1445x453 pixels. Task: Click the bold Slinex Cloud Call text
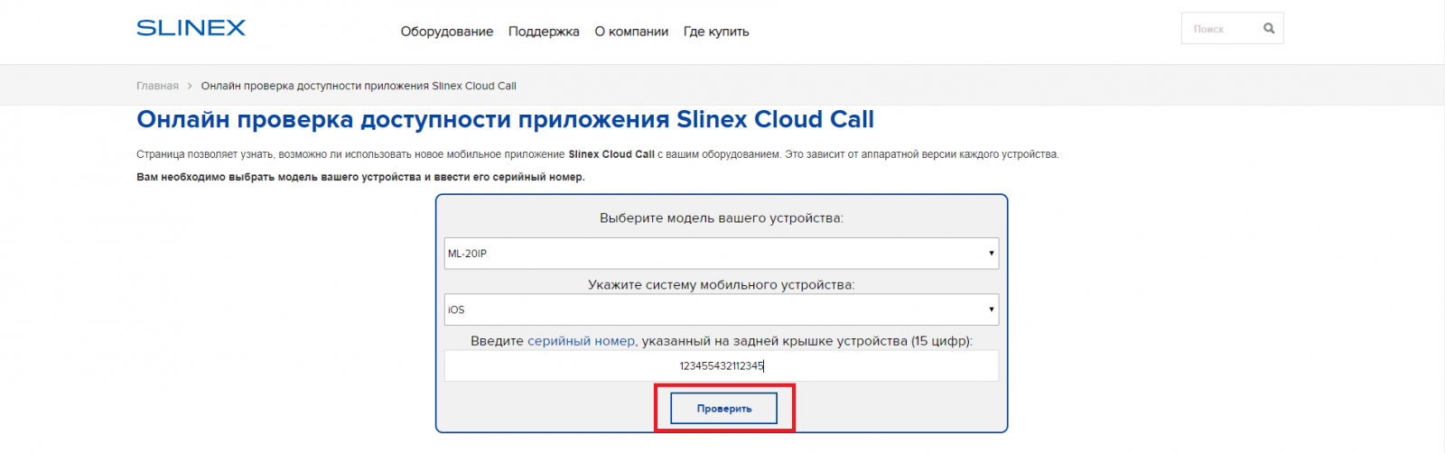(611, 154)
